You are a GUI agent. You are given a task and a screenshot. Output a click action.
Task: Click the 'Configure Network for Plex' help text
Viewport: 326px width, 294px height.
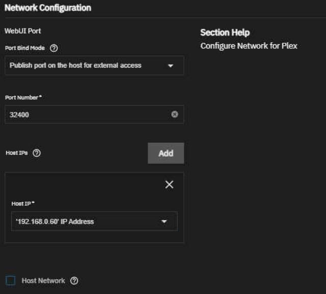click(x=249, y=46)
